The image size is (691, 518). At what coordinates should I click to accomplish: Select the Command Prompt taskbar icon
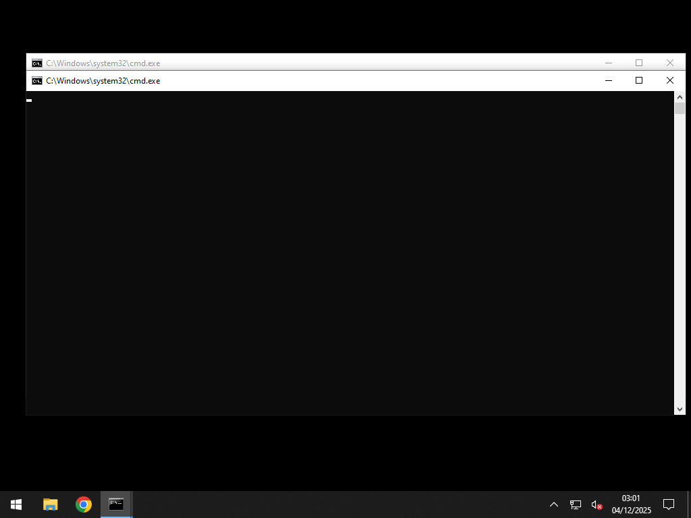pos(115,504)
